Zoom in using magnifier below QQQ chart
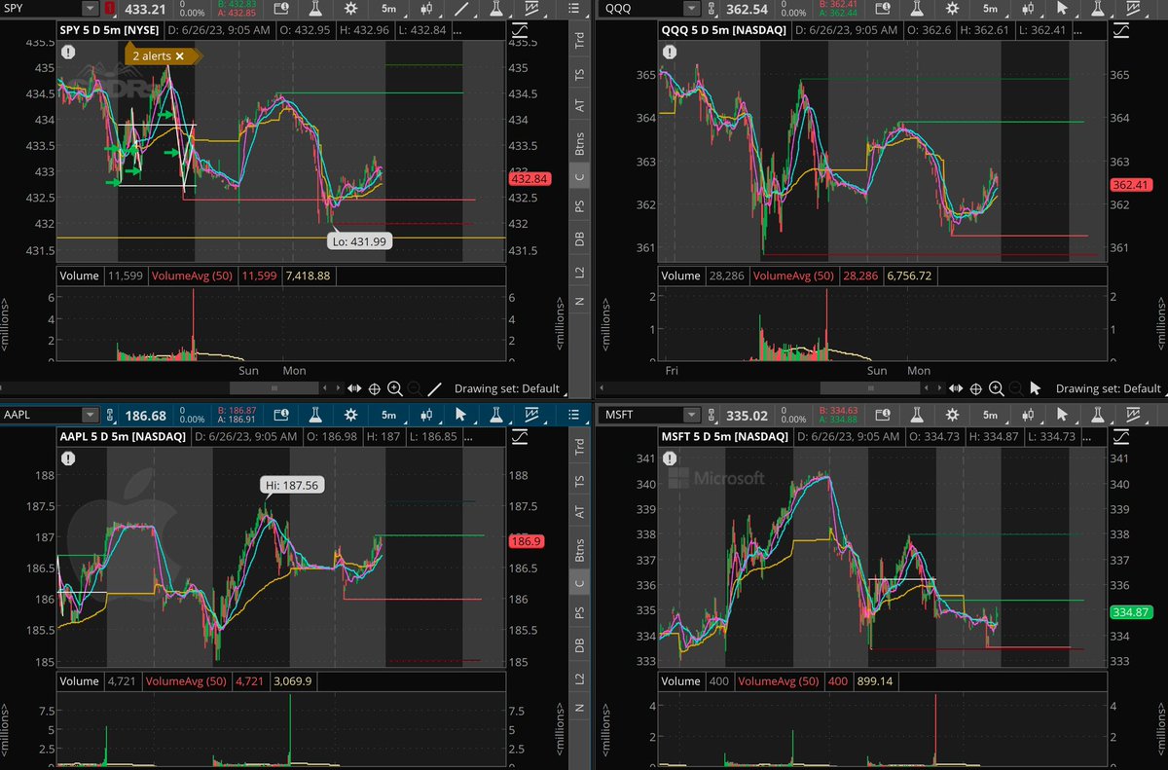This screenshot has height=770, width=1168. pyautogui.click(x=996, y=388)
